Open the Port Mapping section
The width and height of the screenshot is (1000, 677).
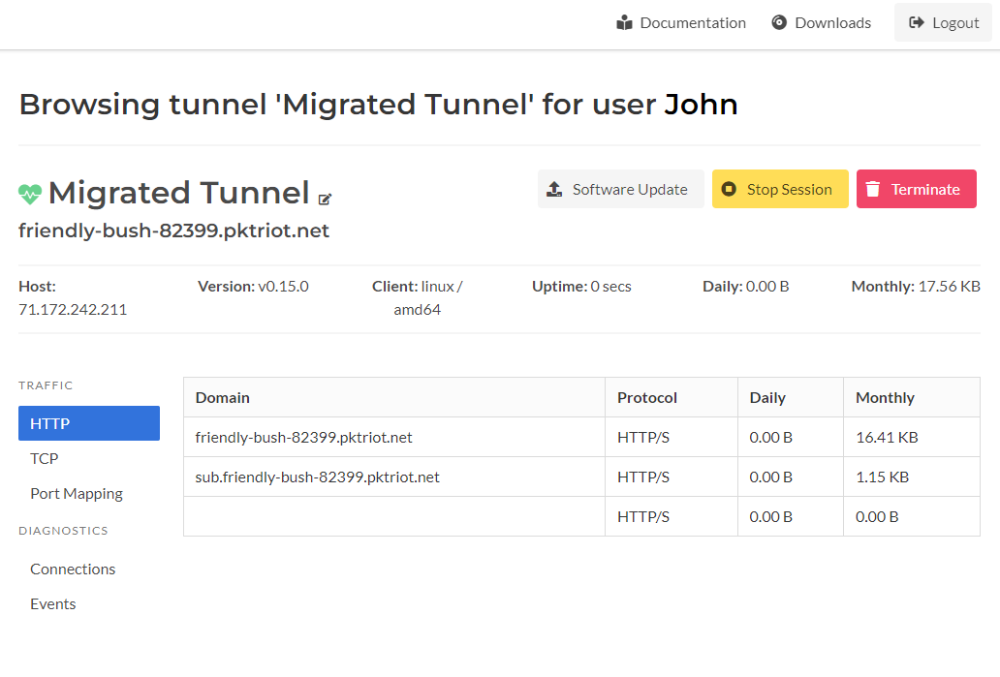coord(76,493)
